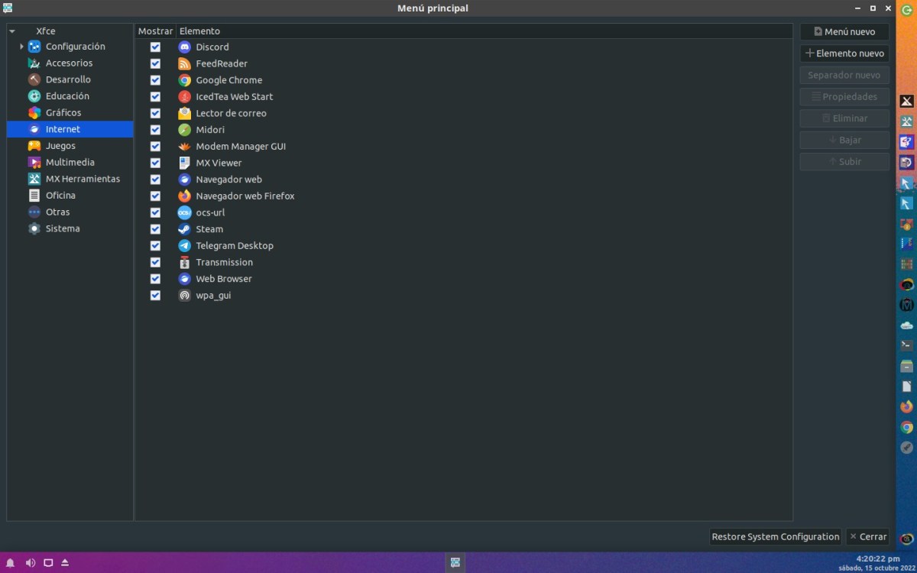Click the Navegador web Firefox icon
This screenshot has height=573, width=917.
point(184,196)
